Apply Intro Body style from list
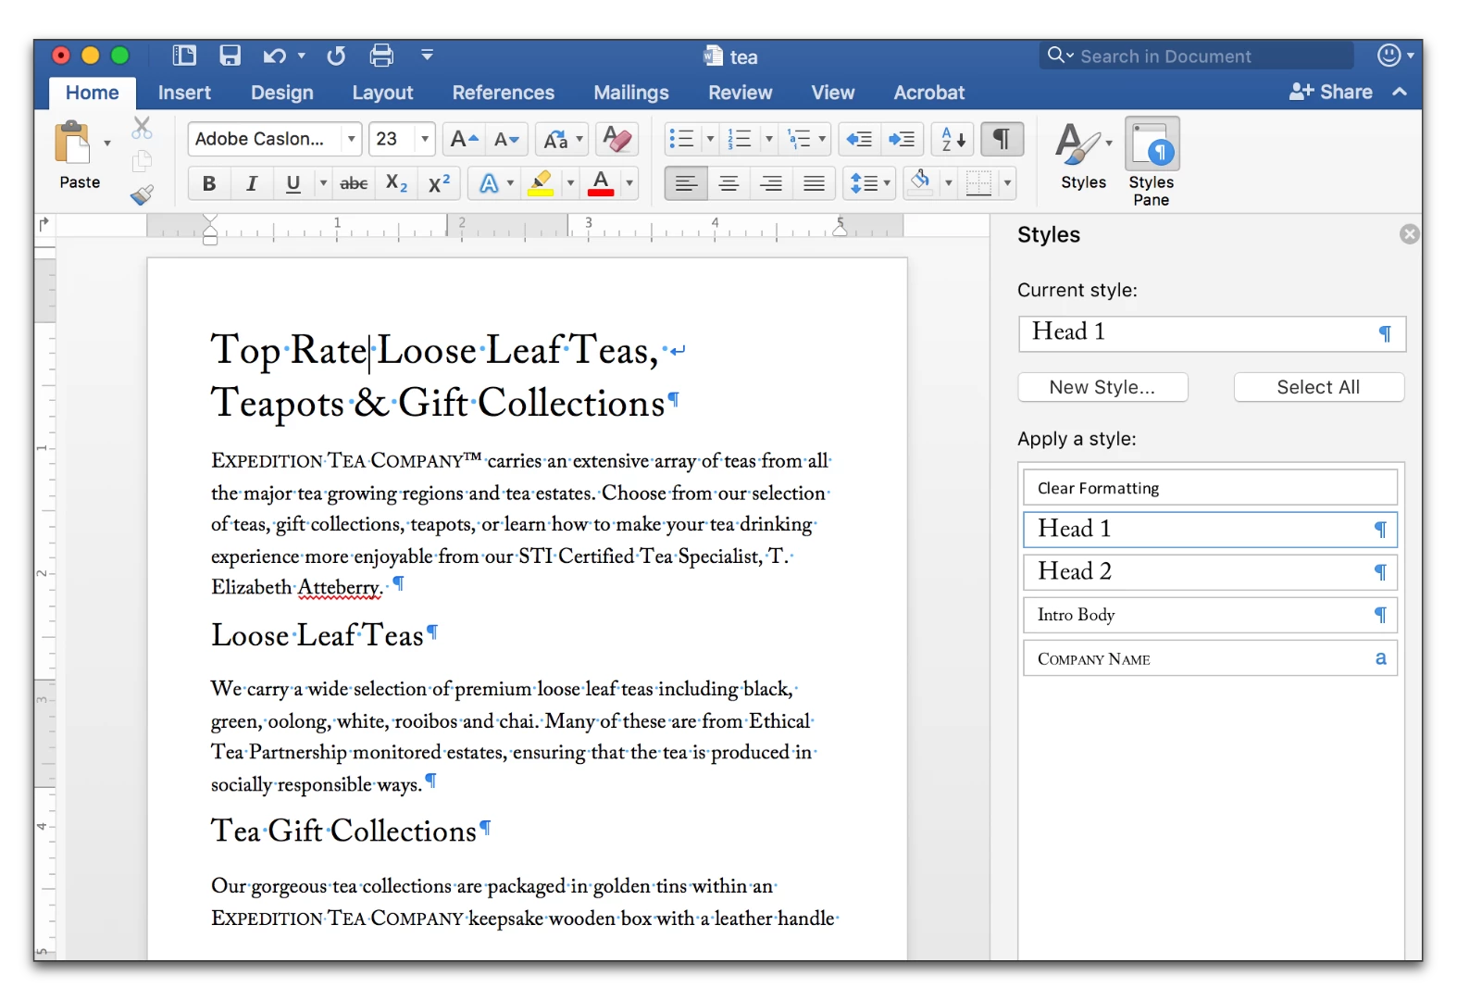Screen dimensions: 1457x1000 coord(1210,615)
